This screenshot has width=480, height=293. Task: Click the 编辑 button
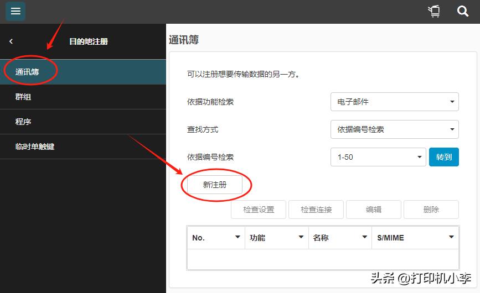click(x=374, y=210)
